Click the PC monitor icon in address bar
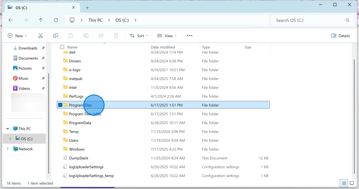 pyautogui.click(x=72, y=20)
